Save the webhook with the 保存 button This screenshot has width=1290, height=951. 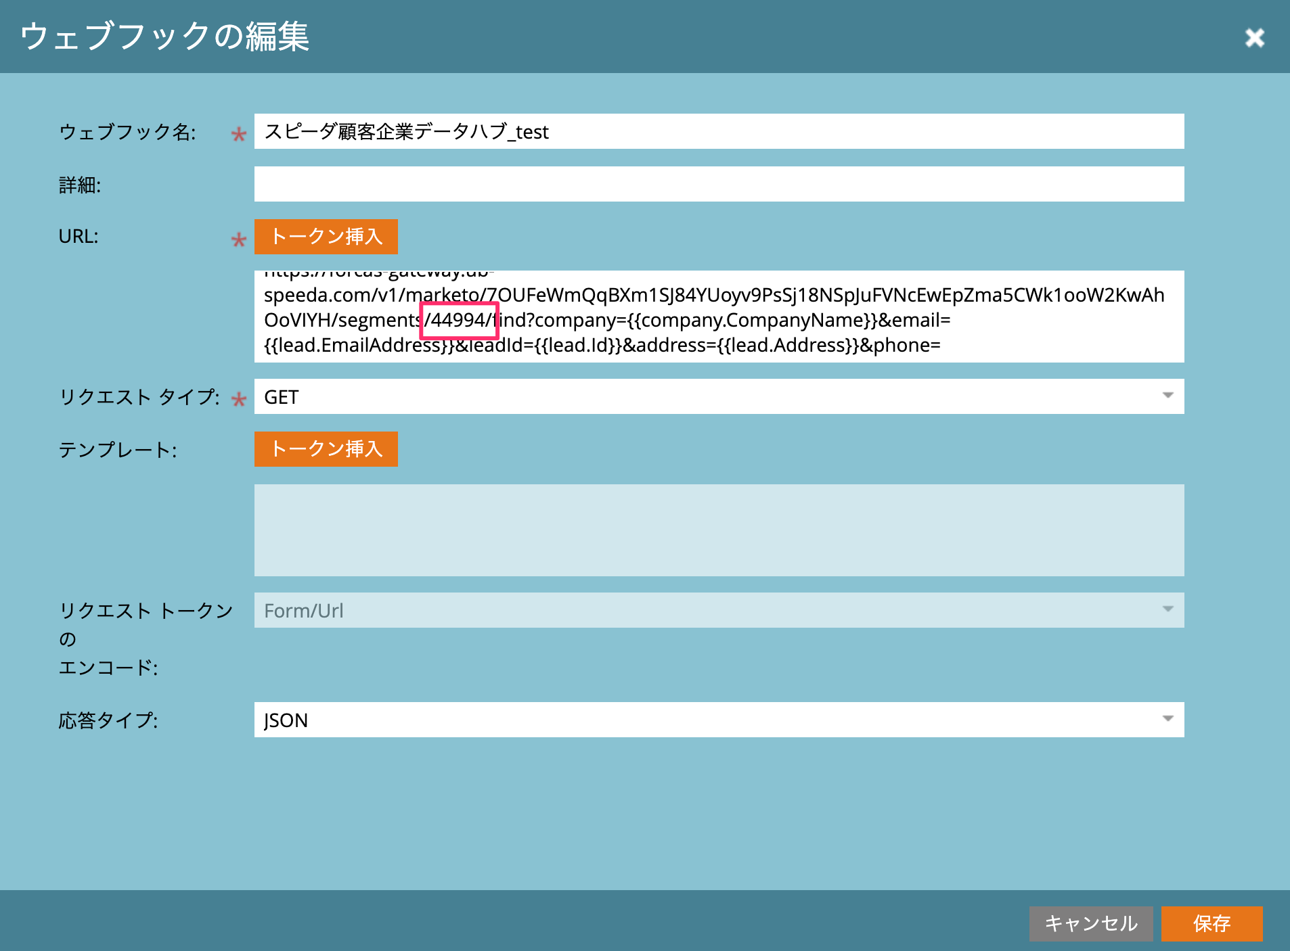click(x=1211, y=923)
